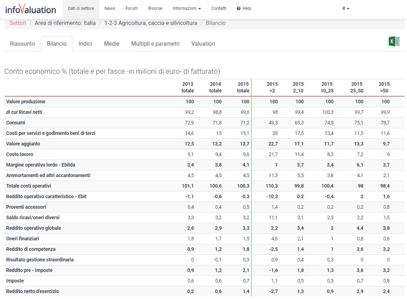Click the Bilancio breadcrumb item
407x299 pixels.
pyautogui.click(x=216, y=23)
